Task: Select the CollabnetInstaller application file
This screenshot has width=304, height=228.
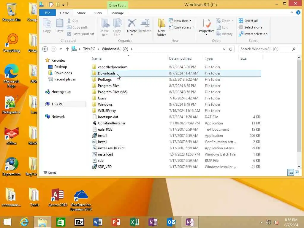Action: (176, 123)
